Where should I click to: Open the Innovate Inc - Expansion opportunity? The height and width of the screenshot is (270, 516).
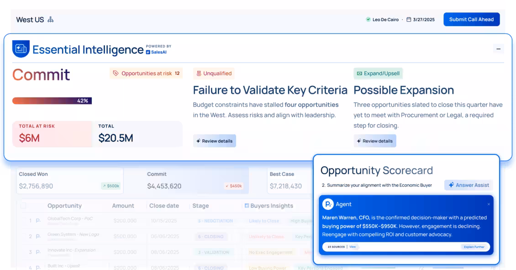71,250
